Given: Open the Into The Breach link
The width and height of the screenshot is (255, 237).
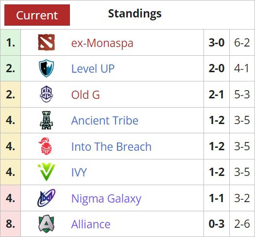Looking at the screenshot, I should coord(111,146).
